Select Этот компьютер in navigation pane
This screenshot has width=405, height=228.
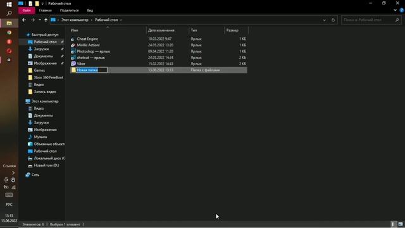click(45, 101)
